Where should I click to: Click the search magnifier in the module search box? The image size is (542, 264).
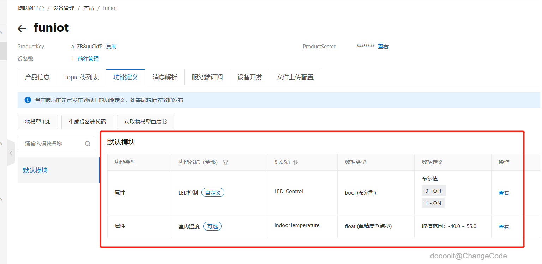point(87,143)
